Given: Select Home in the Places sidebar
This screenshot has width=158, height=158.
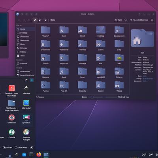Looking at the screenshot, I should [x=26, y=29].
